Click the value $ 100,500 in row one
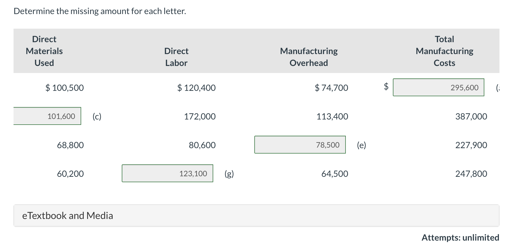The height and width of the screenshot is (246, 513). (x=64, y=87)
